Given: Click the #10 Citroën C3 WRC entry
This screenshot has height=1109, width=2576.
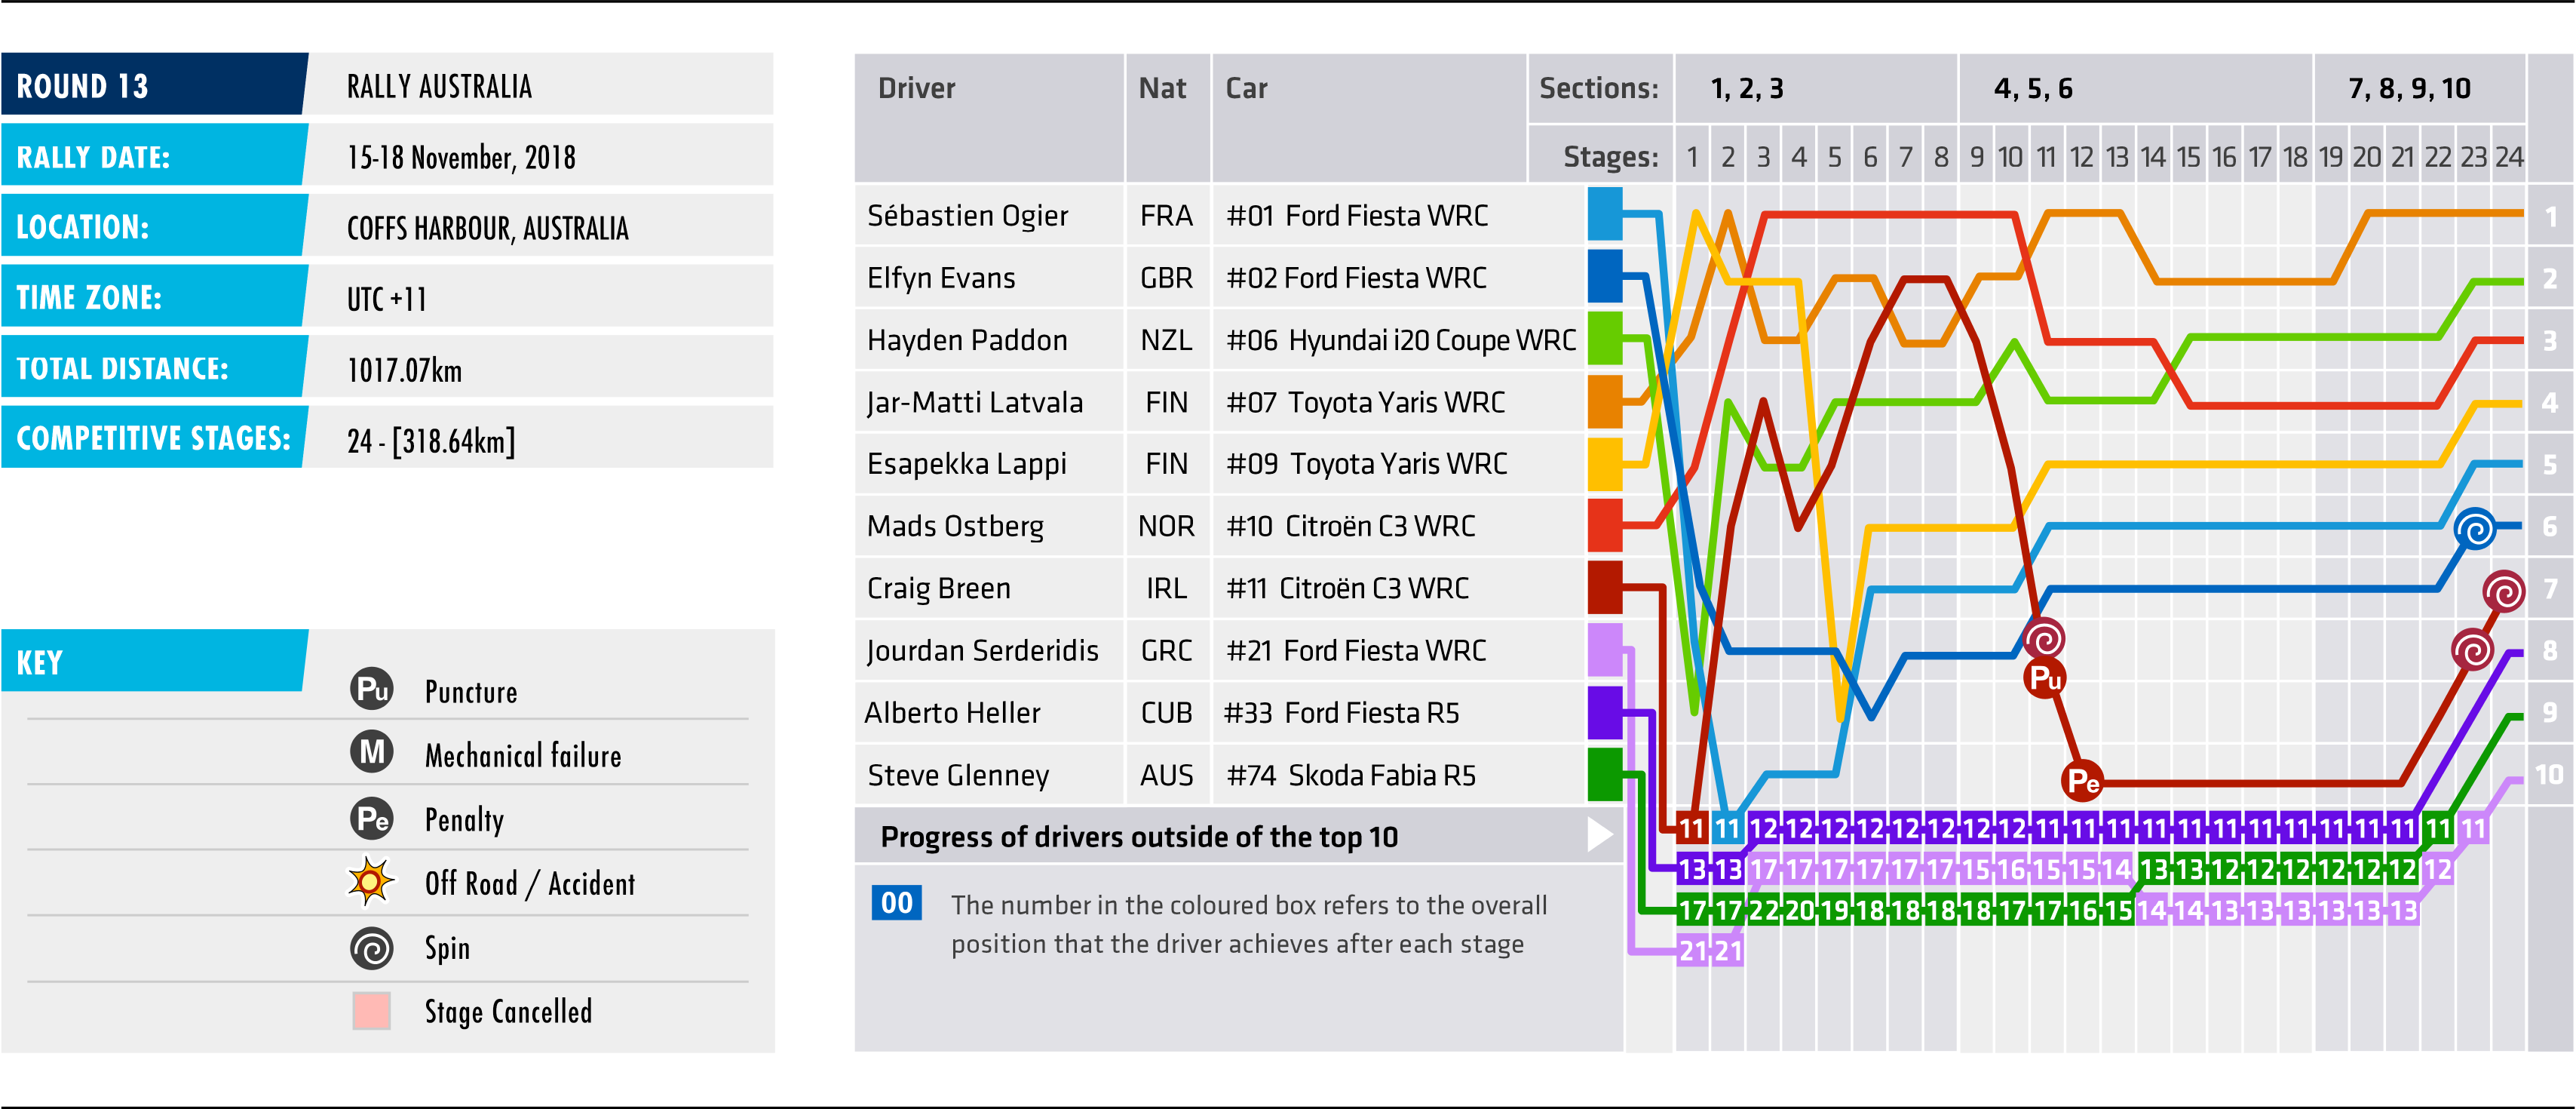Looking at the screenshot, I should (1350, 526).
